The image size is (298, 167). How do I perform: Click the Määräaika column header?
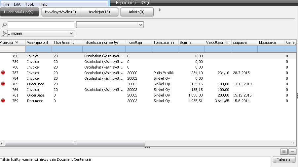click(x=271, y=42)
